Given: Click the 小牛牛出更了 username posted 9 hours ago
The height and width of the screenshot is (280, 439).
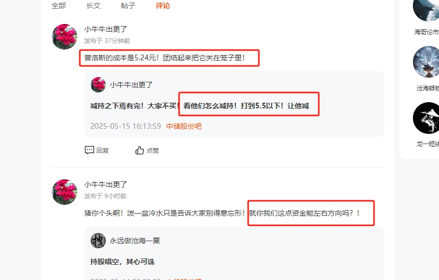Looking at the screenshot, I should (x=105, y=184).
